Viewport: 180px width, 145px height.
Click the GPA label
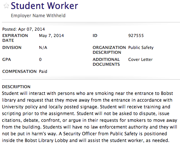point(6,59)
